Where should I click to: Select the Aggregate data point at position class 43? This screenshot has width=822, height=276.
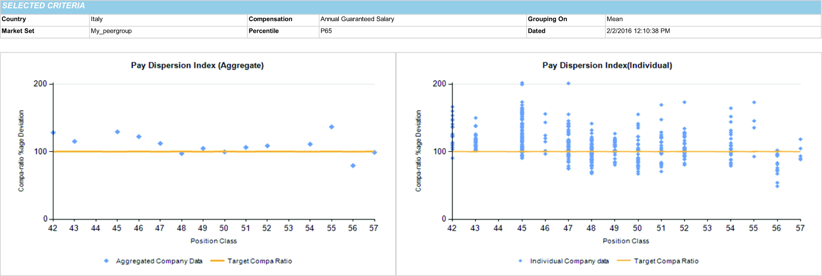click(x=75, y=142)
